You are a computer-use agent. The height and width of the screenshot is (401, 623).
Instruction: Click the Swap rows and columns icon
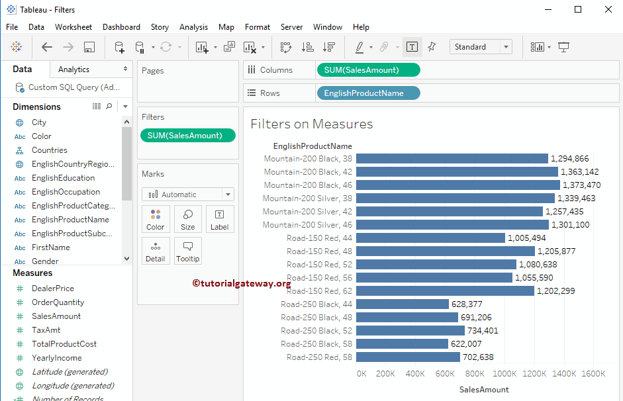[x=286, y=47]
